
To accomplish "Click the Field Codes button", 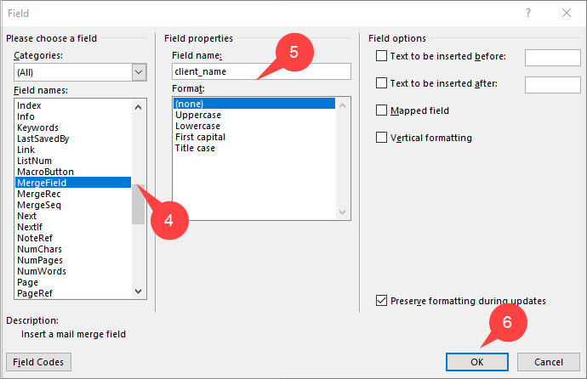I will tap(38, 362).
